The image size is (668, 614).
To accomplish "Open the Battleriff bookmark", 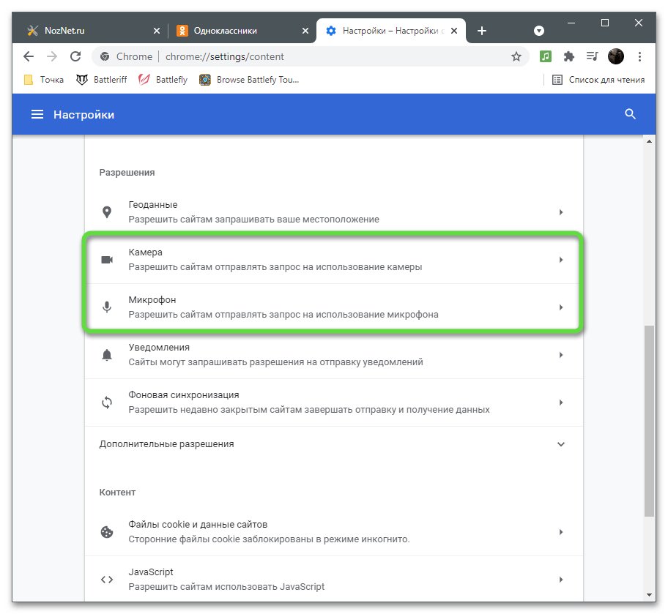I will [103, 80].
